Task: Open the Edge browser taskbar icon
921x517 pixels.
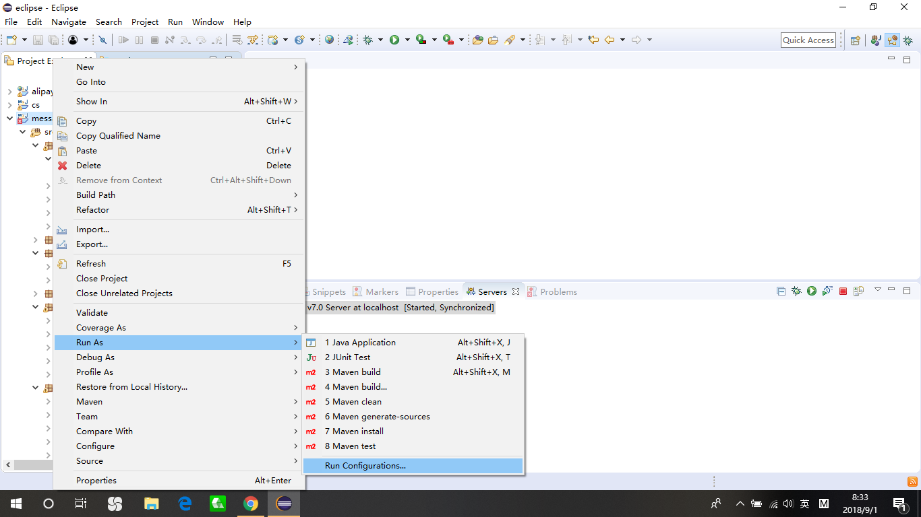Action: click(185, 503)
